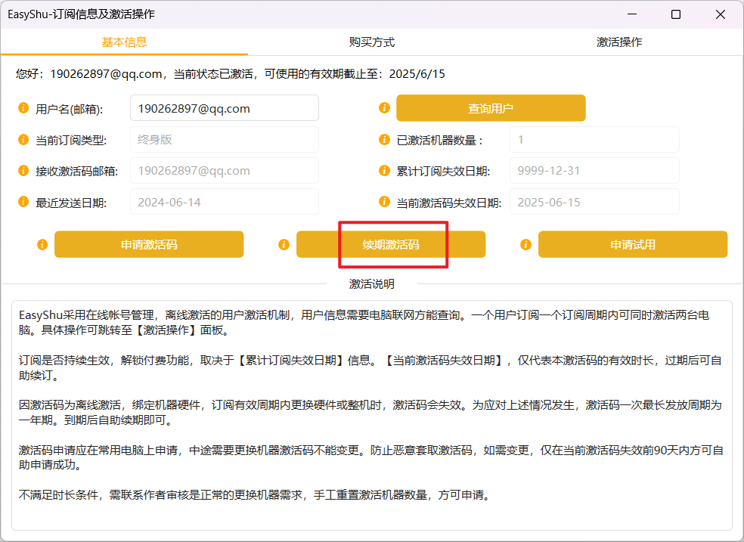Screen dimensions: 744x542
Task: Click the 当前激活码失效日期 field showing 2025-06-15
Action: pyautogui.click(x=594, y=202)
